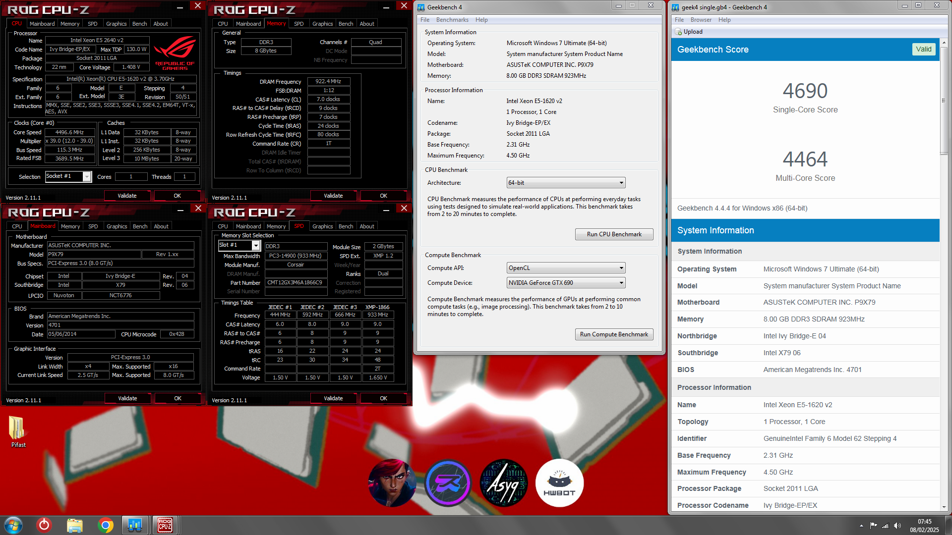The height and width of the screenshot is (535, 952).
Task: Click the Upload icon in Geekbench results window
Action: tap(678, 32)
